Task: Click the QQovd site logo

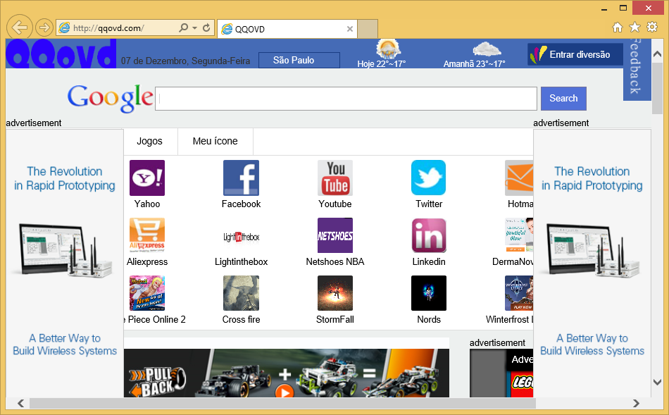Action: click(61, 54)
